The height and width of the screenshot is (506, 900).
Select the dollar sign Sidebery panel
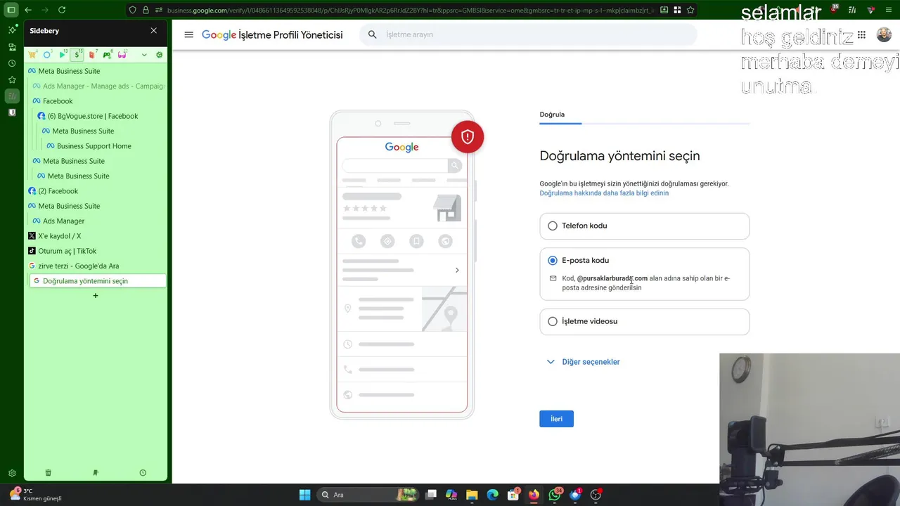click(77, 55)
